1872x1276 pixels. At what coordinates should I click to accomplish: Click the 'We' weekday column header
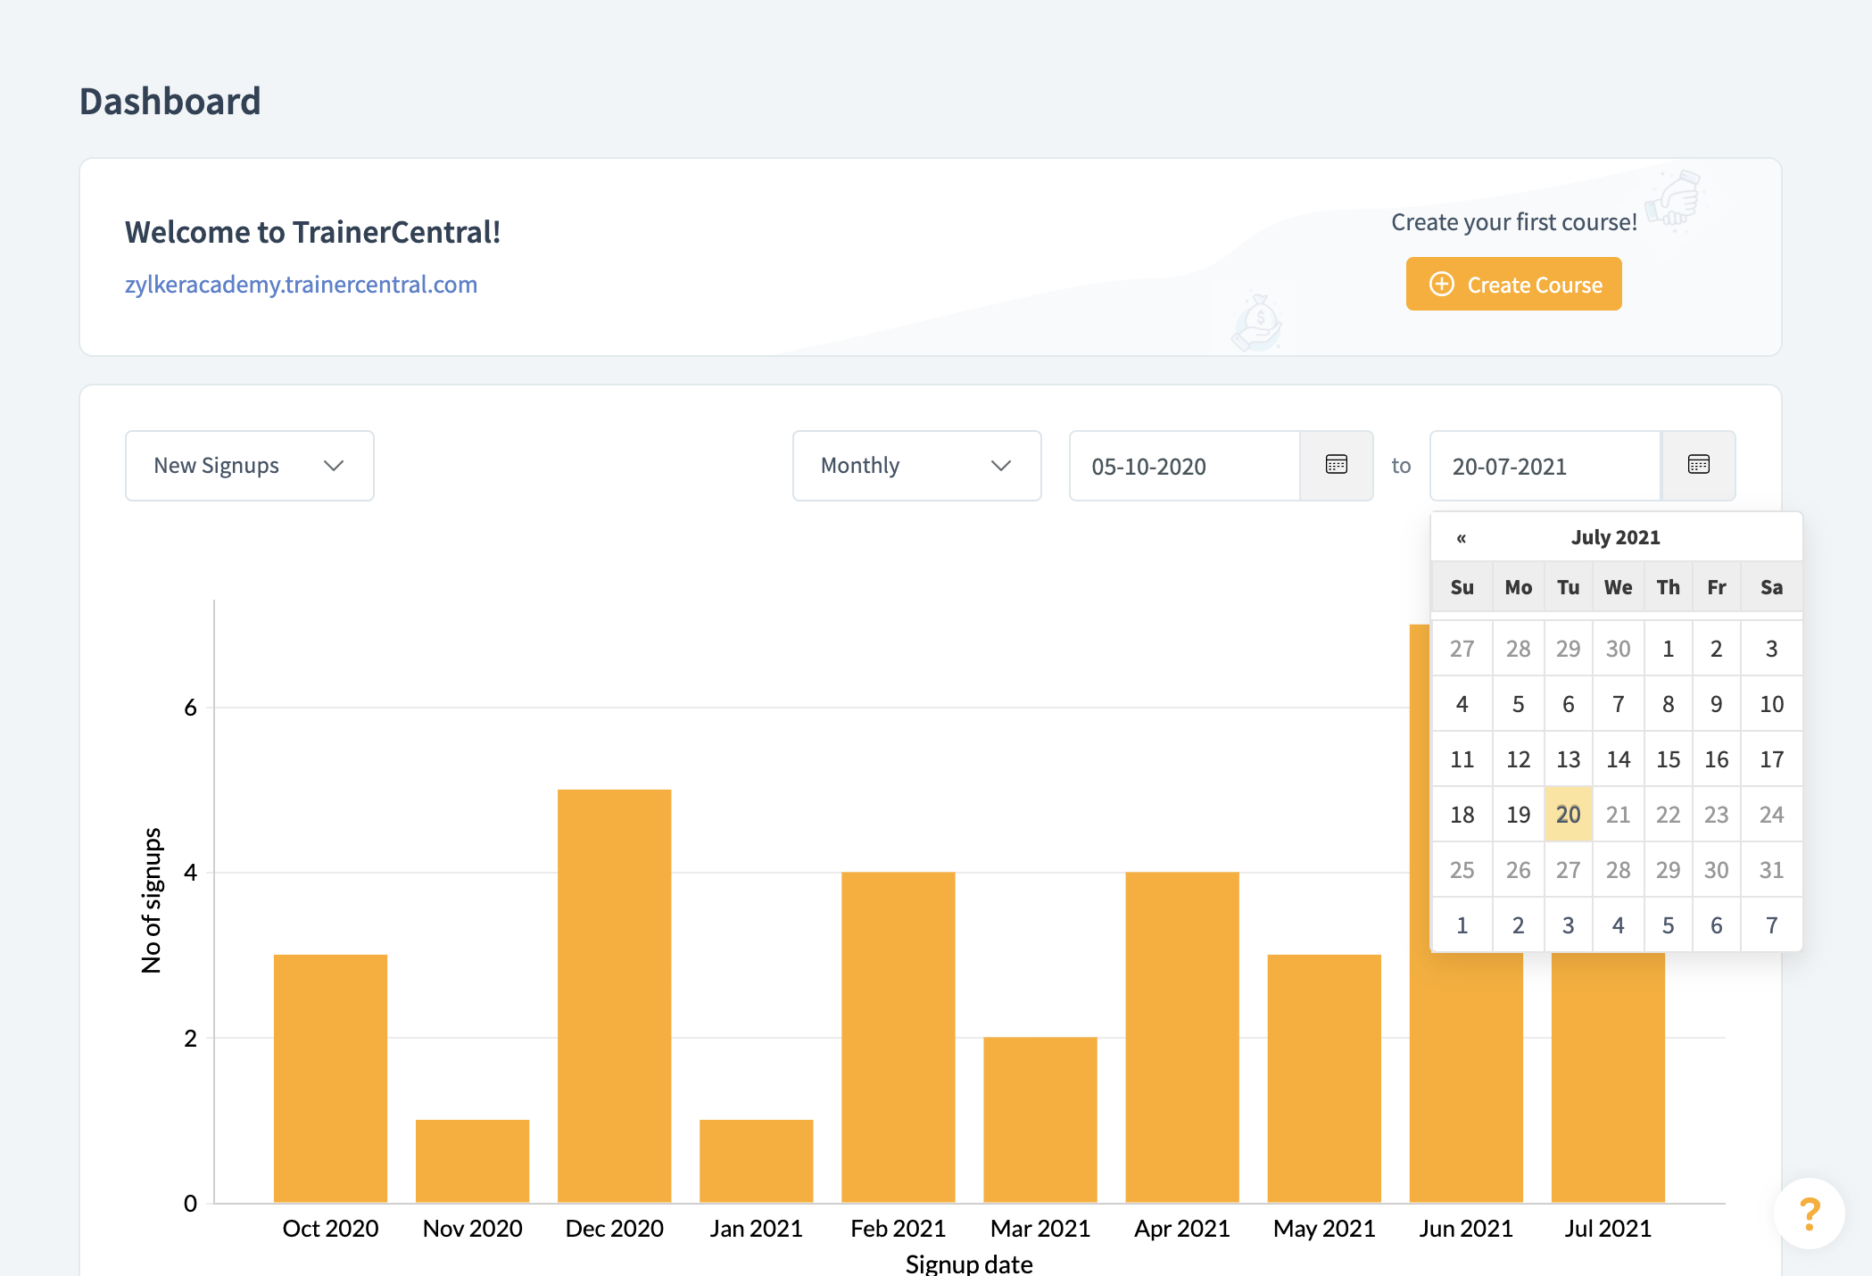(1618, 587)
